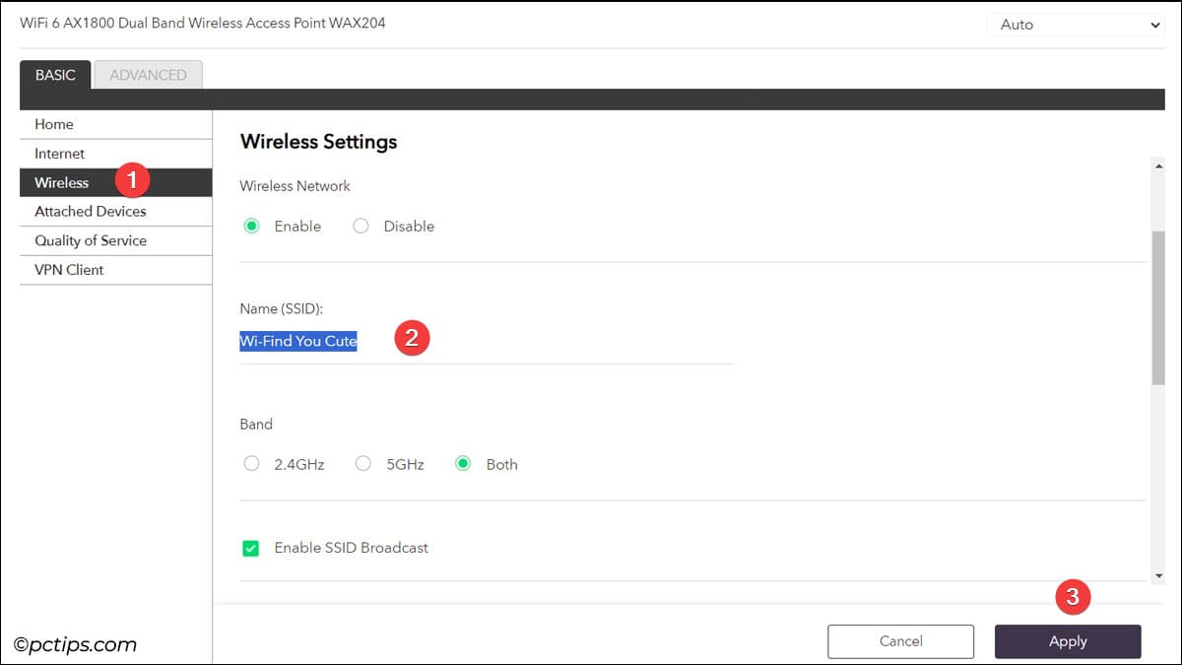Click the scrollbar down arrow
Image resolution: width=1182 pixels, height=665 pixels.
pos(1157,575)
